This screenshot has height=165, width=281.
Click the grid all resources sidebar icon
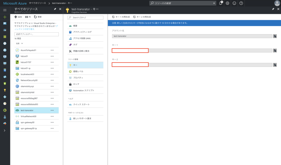[5, 37]
